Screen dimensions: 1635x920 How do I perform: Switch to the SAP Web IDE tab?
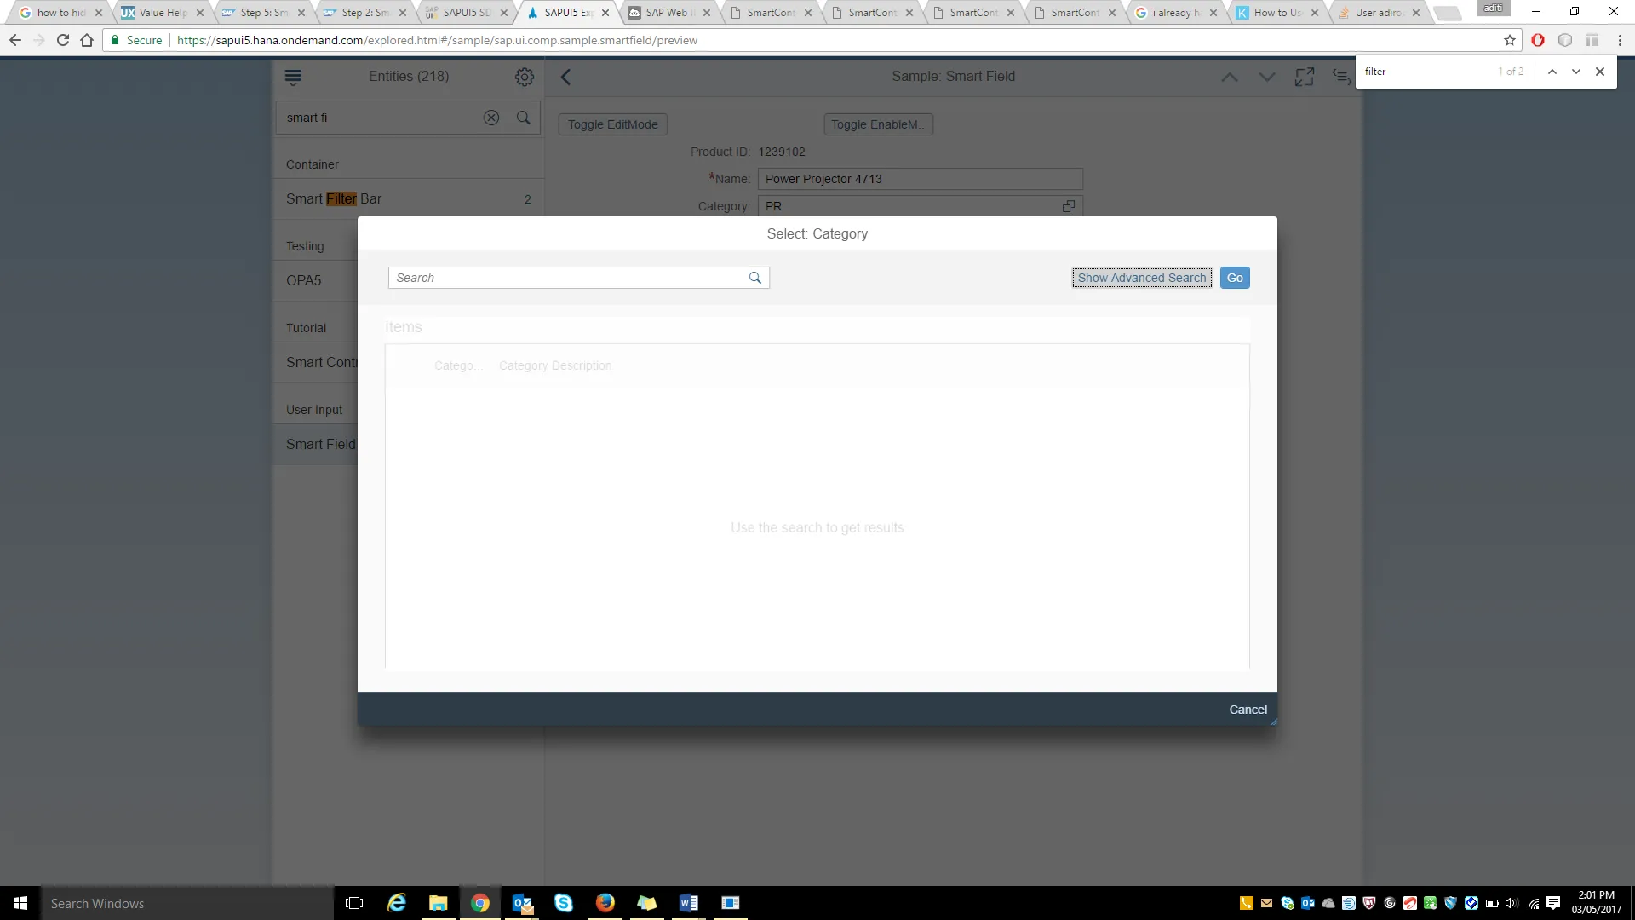[x=666, y=13]
